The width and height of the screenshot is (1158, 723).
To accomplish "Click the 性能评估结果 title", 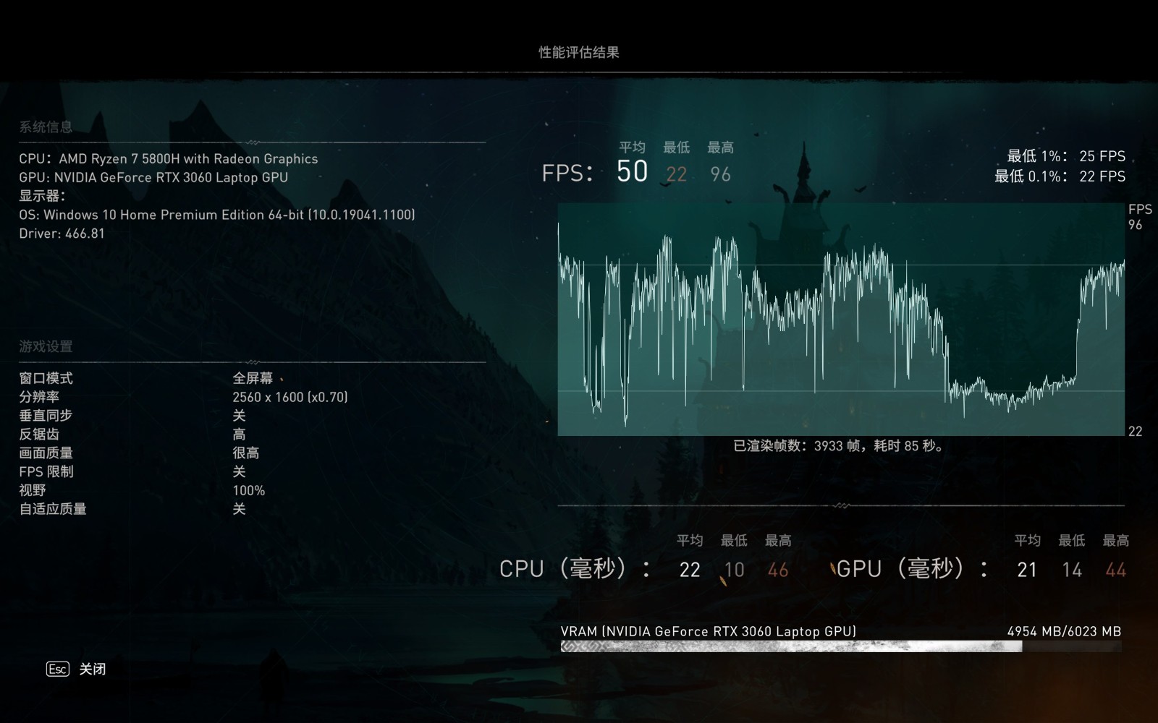I will pyautogui.click(x=579, y=52).
